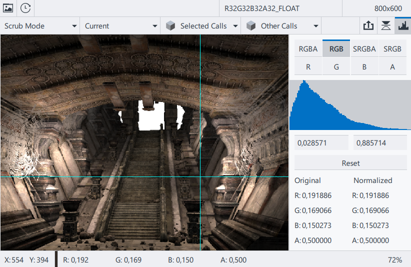
Task: Select the SRGBA channel tab
Action: 364,48
